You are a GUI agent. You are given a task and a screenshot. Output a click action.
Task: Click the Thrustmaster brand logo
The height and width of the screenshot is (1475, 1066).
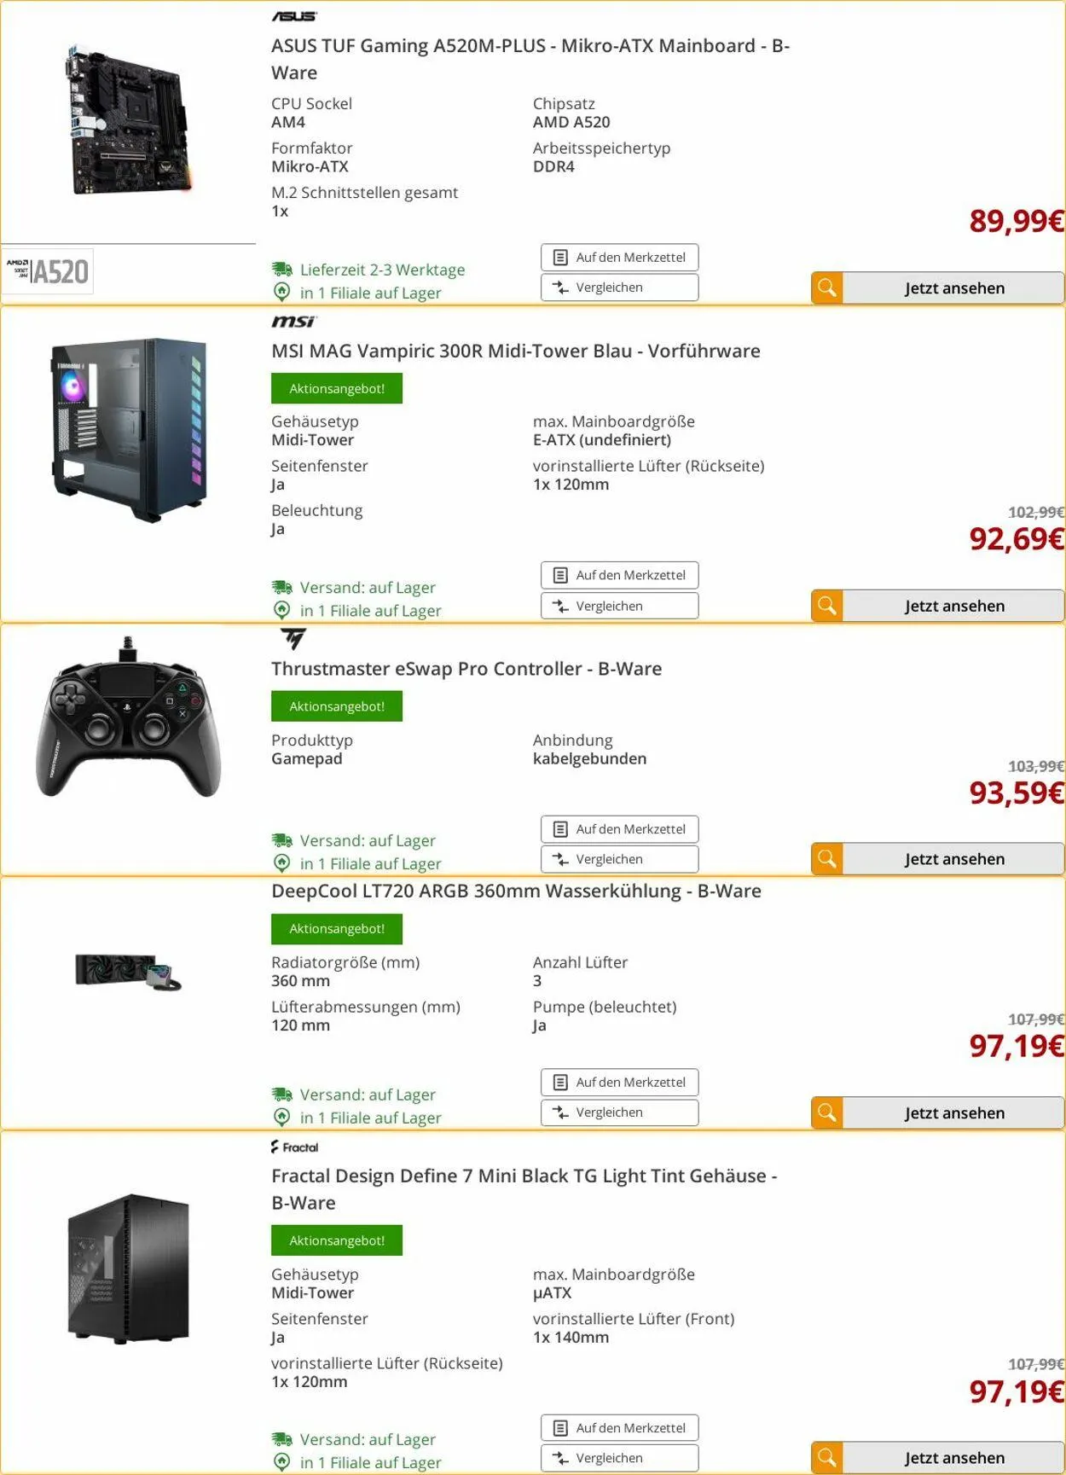click(x=293, y=638)
